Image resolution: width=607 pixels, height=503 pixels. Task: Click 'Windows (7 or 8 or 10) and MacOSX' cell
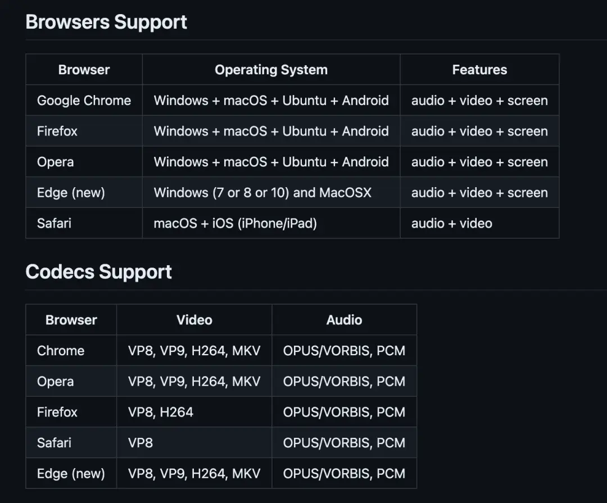262,193
